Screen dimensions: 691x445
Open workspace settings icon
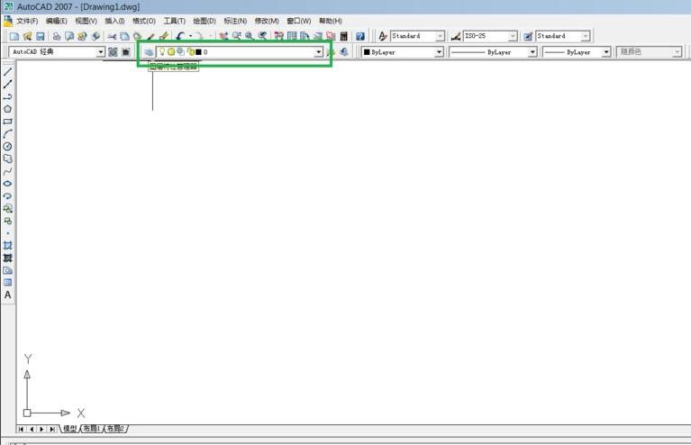tap(113, 52)
